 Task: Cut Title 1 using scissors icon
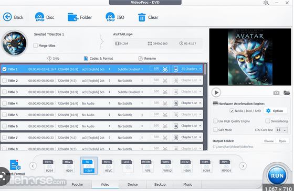(165, 69)
